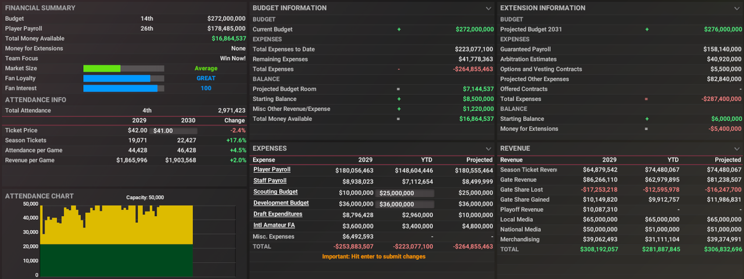744x279 pixels.
Task: Click the Money for Extensions -$5,400,000 value
Action: pos(725,128)
